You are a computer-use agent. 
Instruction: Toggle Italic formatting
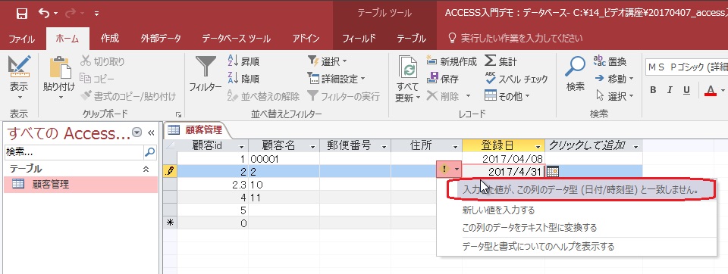670,90
